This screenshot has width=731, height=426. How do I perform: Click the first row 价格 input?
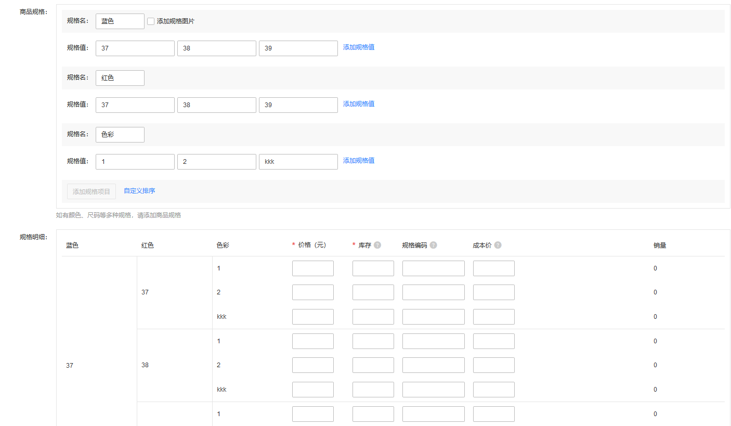click(x=312, y=268)
